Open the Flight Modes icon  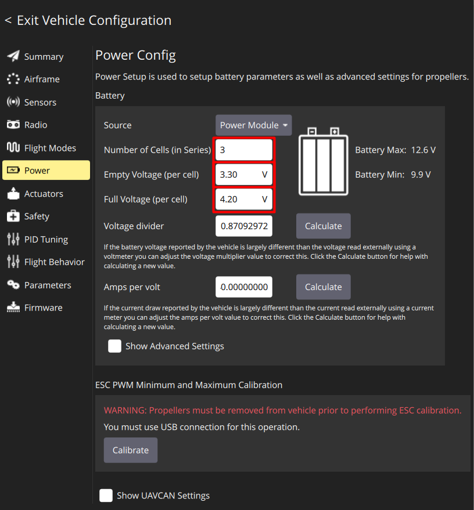[12, 147]
